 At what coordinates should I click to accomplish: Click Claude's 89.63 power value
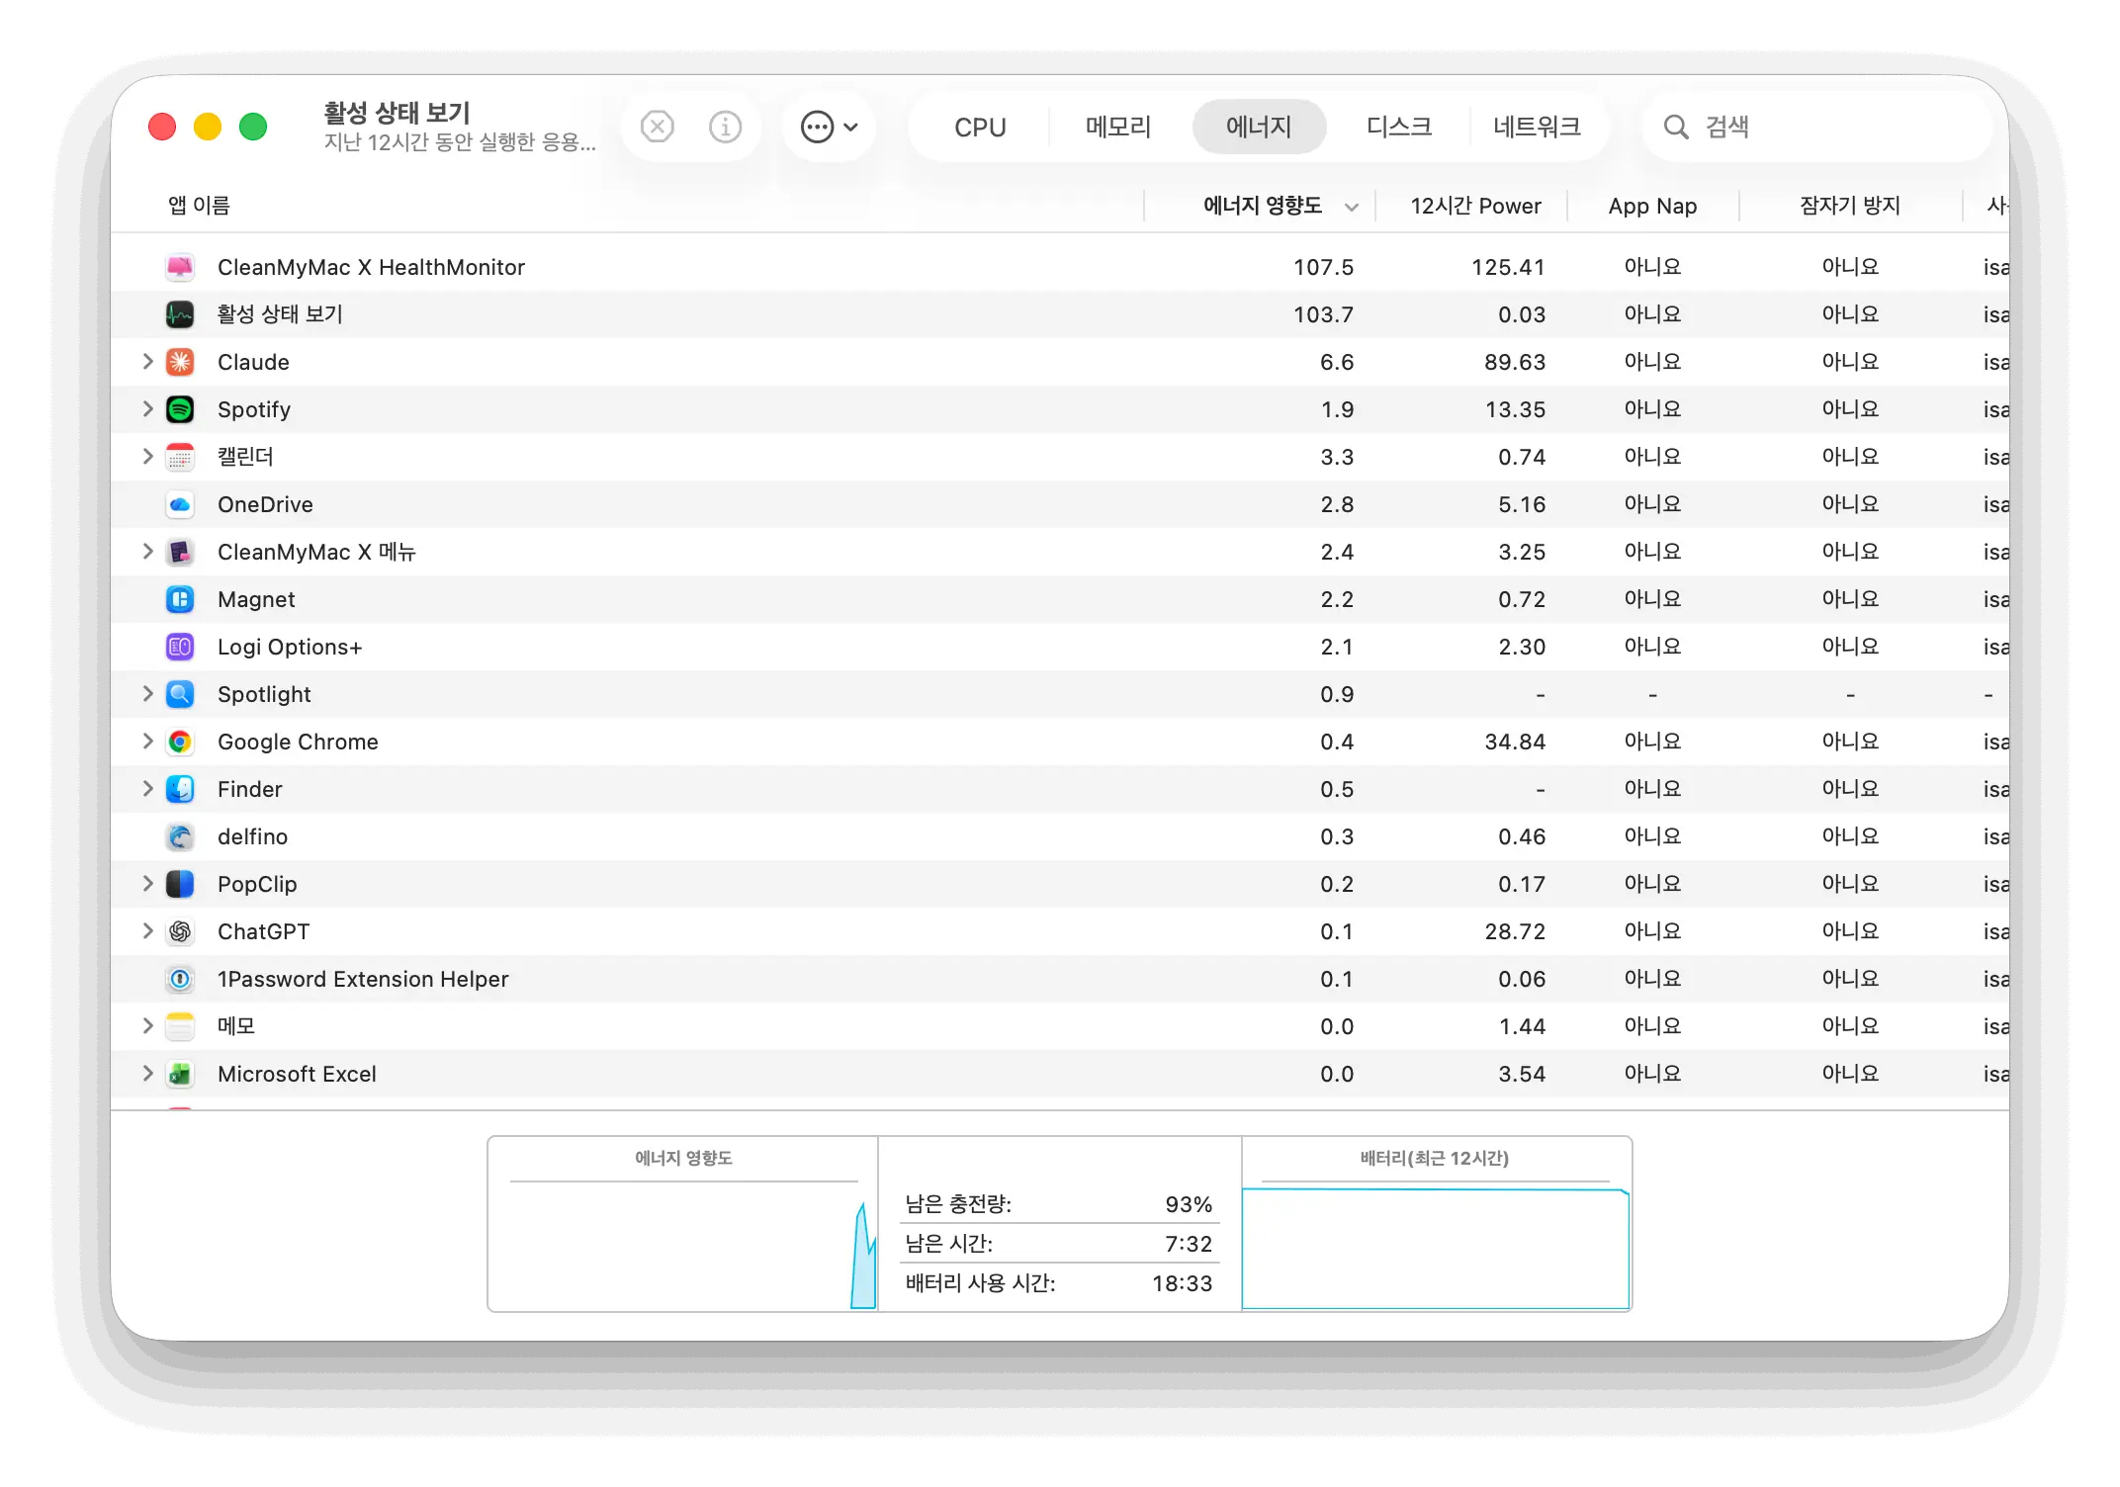click(1514, 362)
